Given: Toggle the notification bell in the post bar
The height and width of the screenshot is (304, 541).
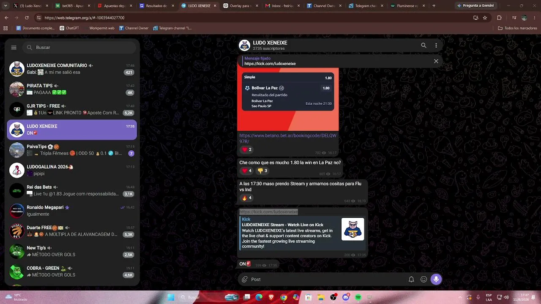Looking at the screenshot, I should 411,280.
